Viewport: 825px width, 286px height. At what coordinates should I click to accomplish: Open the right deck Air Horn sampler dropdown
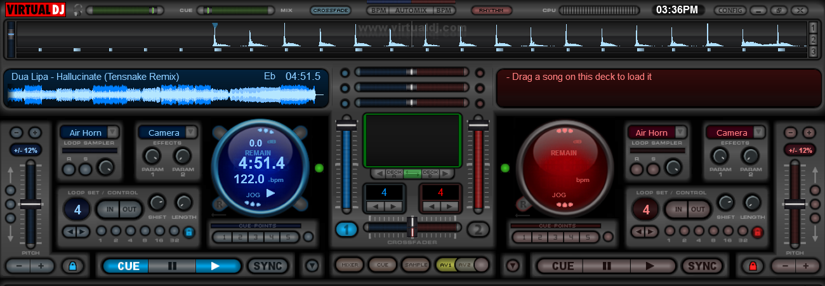pyautogui.click(x=680, y=132)
